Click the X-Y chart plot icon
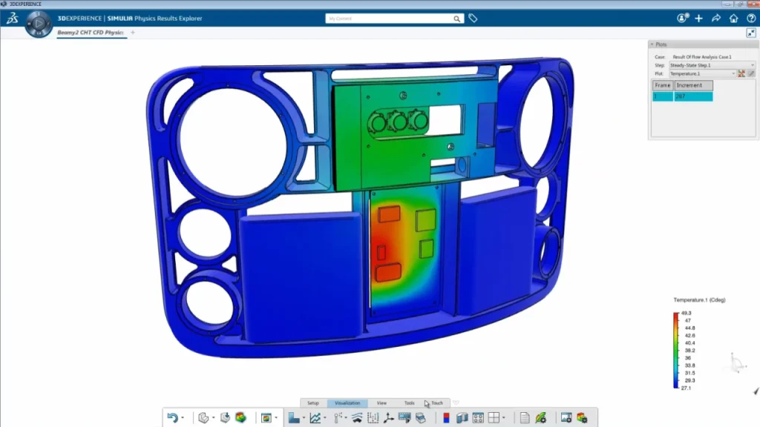 [315, 418]
